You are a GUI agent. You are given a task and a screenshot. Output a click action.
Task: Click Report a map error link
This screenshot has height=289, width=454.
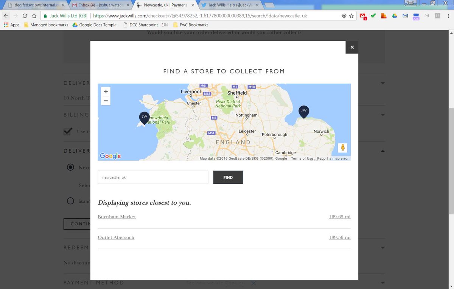(x=333, y=158)
